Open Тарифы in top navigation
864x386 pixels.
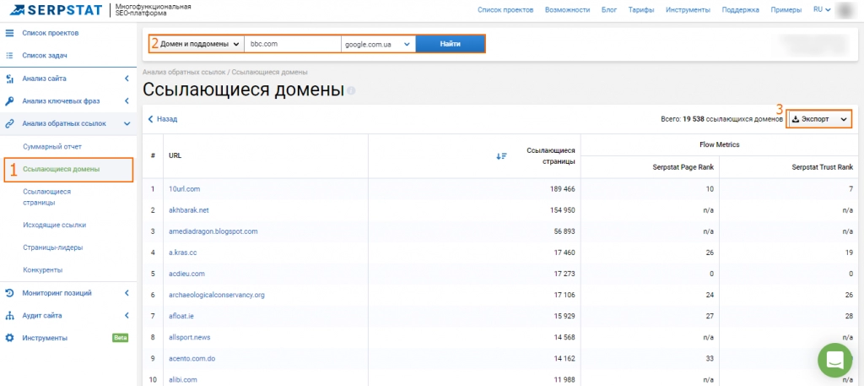pos(641,10)
